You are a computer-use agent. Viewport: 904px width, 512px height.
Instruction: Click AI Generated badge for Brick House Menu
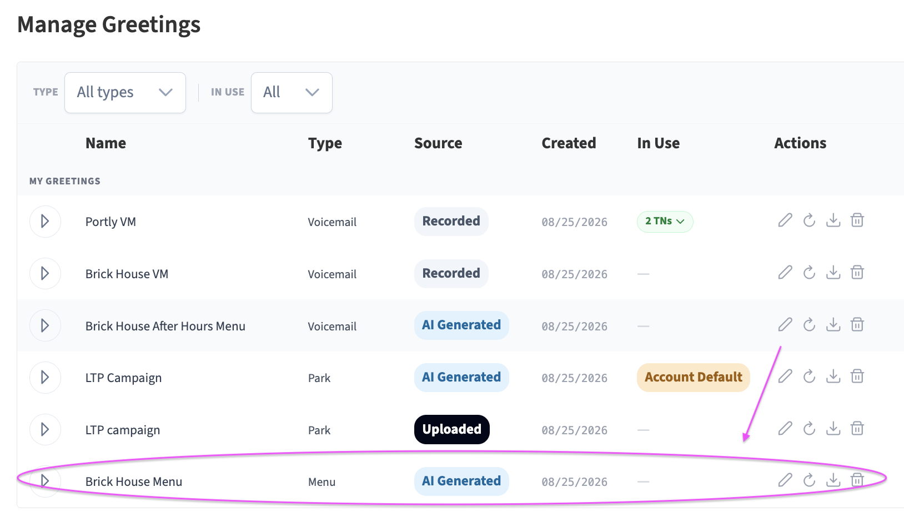[461, 481]
